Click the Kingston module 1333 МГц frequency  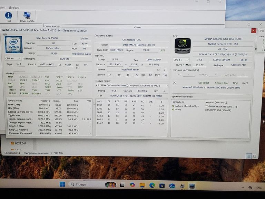tap(141, 91)
